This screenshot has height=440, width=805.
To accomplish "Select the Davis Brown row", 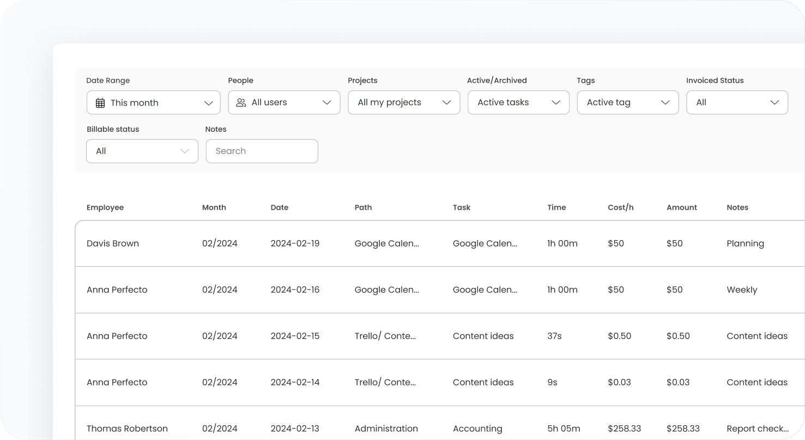I will [113, 243].
